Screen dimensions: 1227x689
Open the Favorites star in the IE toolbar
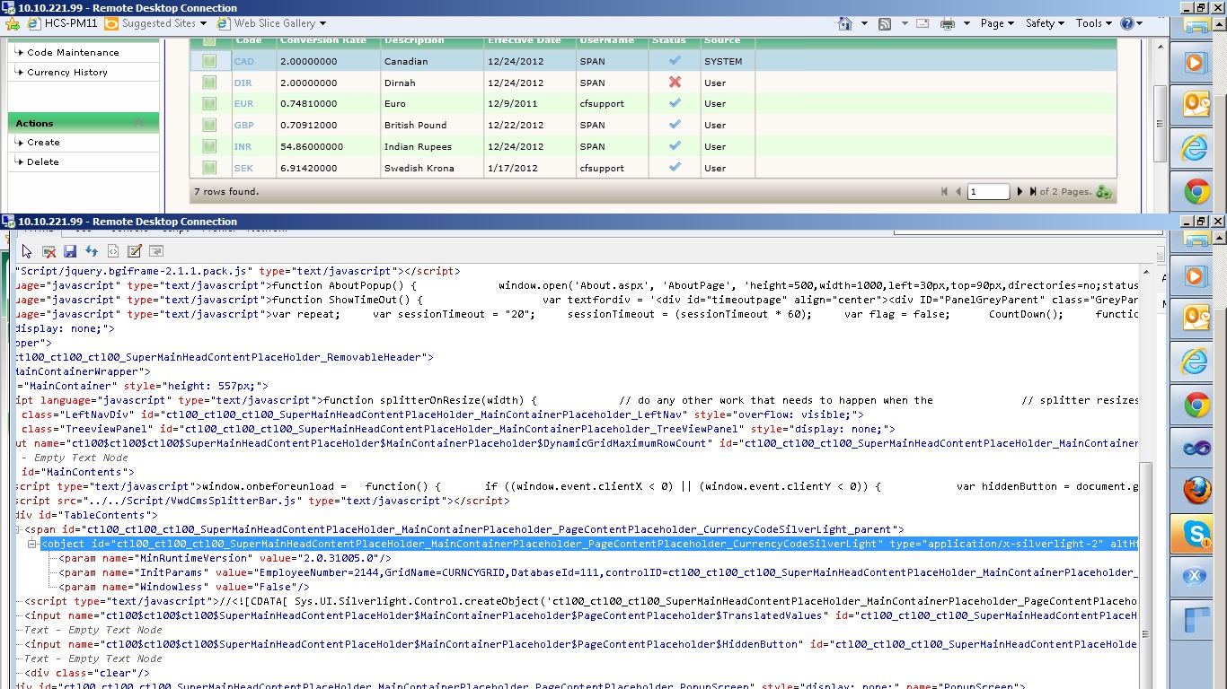point(13,23)
